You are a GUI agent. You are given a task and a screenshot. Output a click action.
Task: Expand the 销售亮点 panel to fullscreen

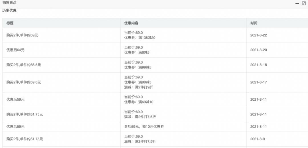tap(304, 3)
